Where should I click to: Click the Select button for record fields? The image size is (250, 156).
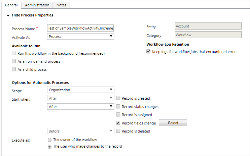click(173, 123)
